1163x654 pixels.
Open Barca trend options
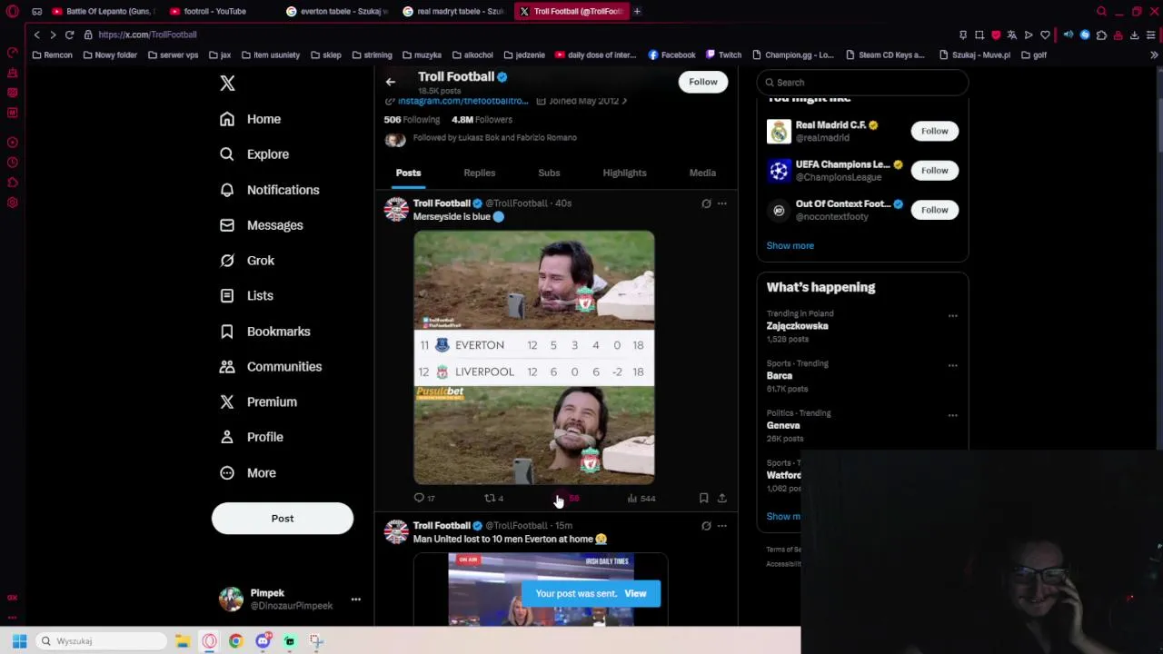pyautogui.click(x=952, y=365)
